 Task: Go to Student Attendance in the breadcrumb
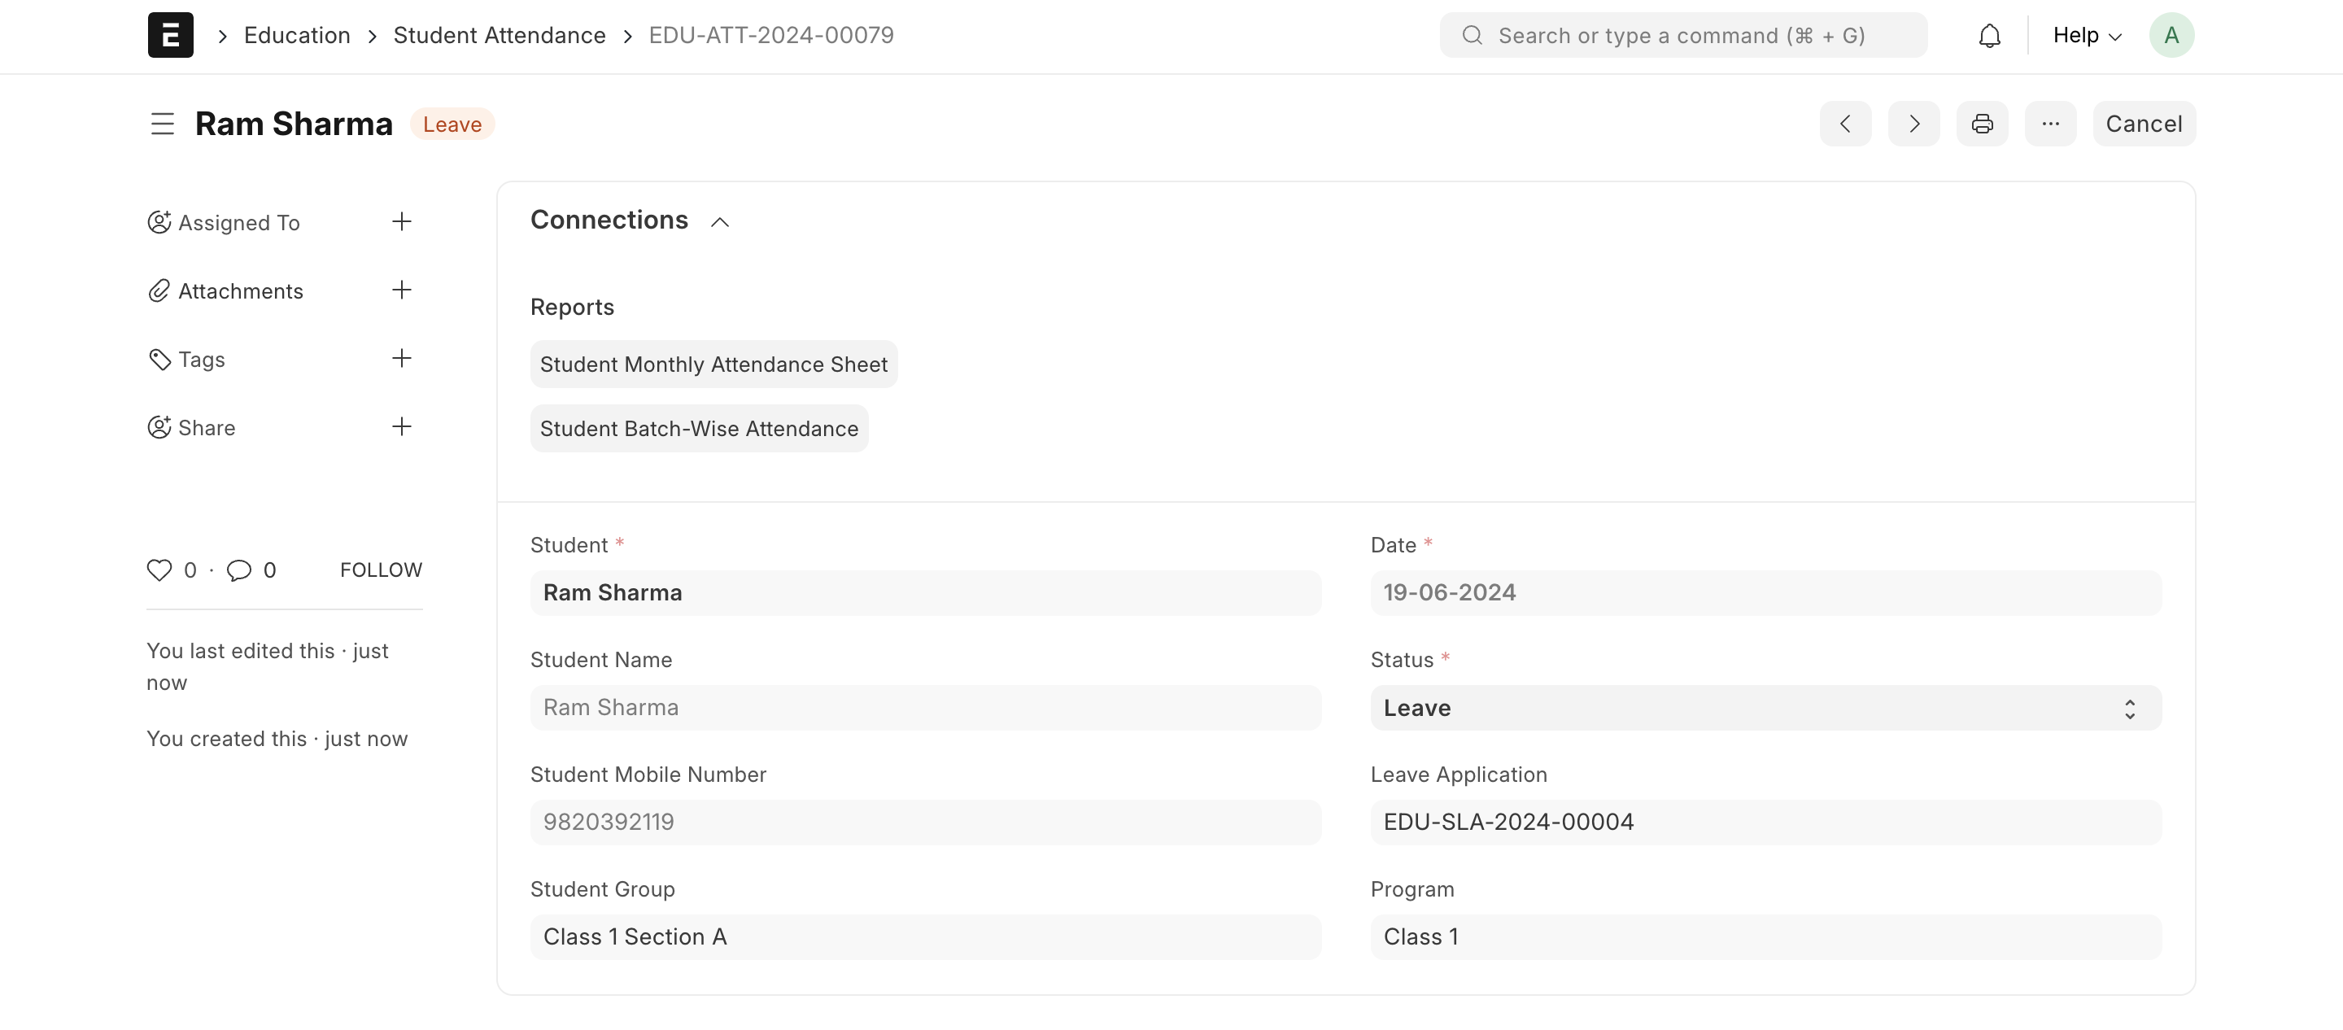click(500, 36)
